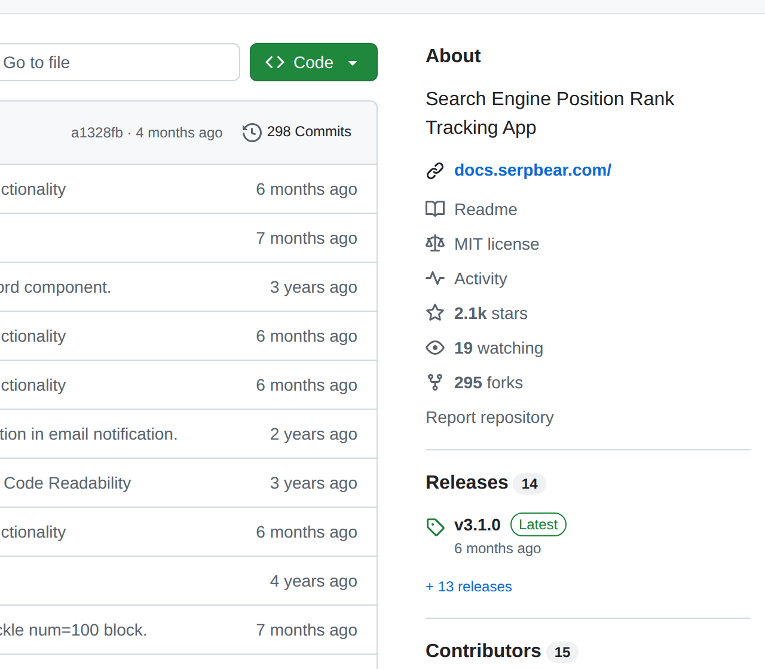Screen dimensions: 765x669
Task: Click the eye icon beside 19 watching
Action: 435,348
